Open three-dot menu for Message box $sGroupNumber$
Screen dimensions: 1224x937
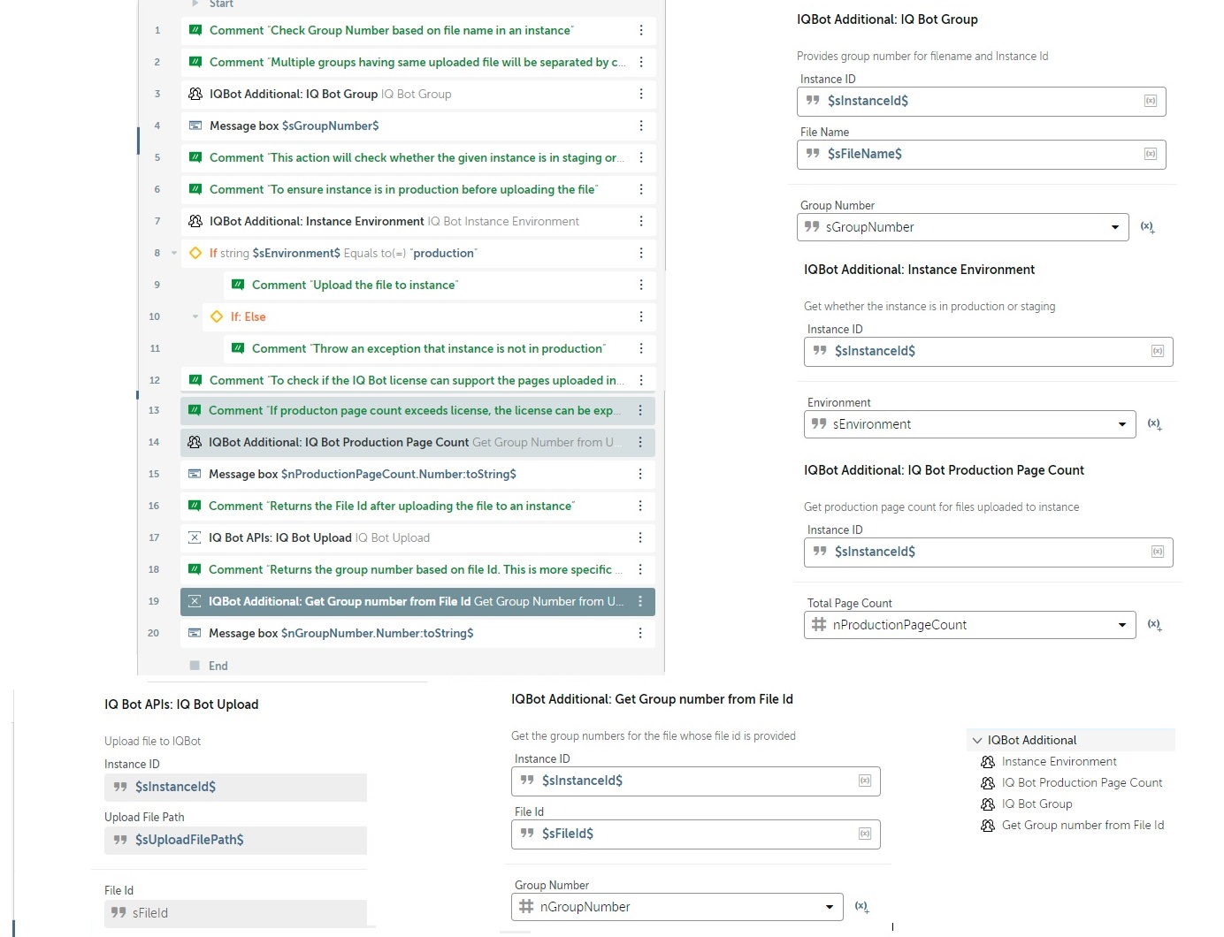coord(641,126)
